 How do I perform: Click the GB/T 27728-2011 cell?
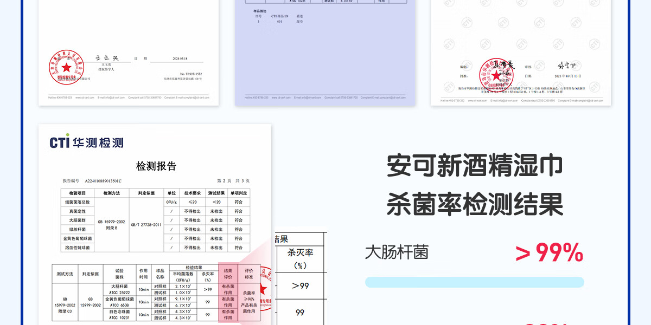146,225
